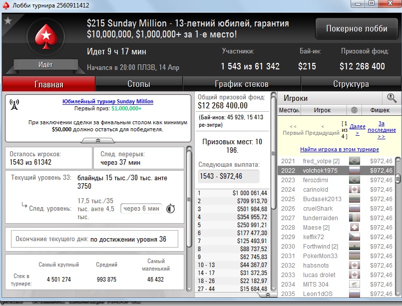The width and height of the screenshot is (402, 306).
Task: Click the Canada flag beside carinokid
Action: click(355, 189)
